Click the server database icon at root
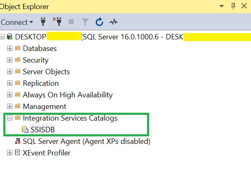The width and height of the screenshot is (251, 172). [10, 36]
